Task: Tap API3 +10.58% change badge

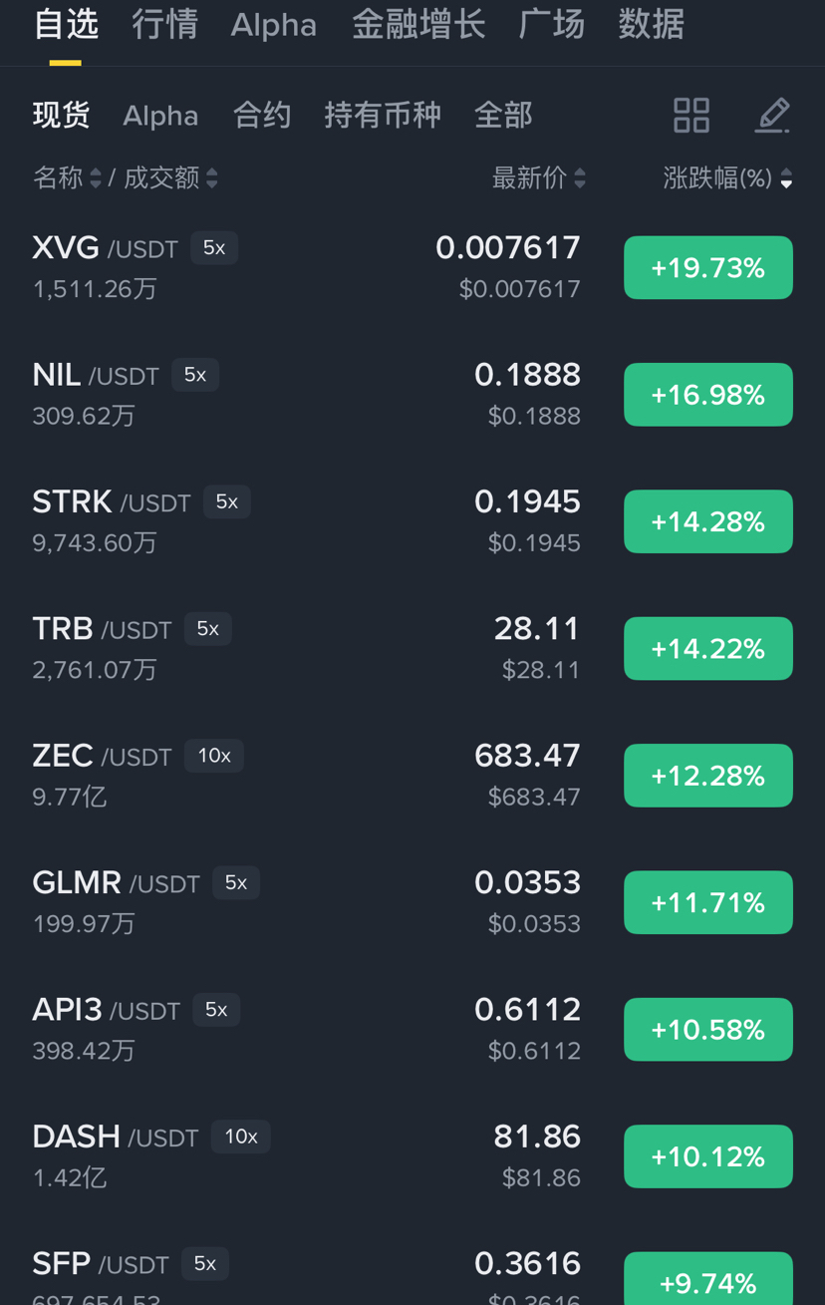Action: [708, 1030]
